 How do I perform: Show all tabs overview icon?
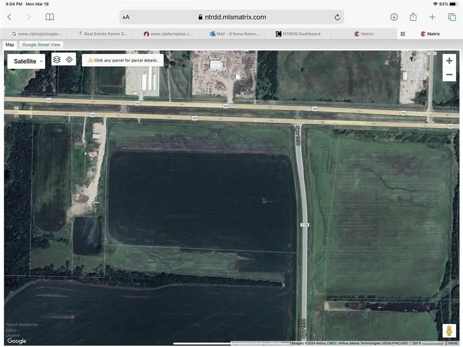tap(452, 17)
